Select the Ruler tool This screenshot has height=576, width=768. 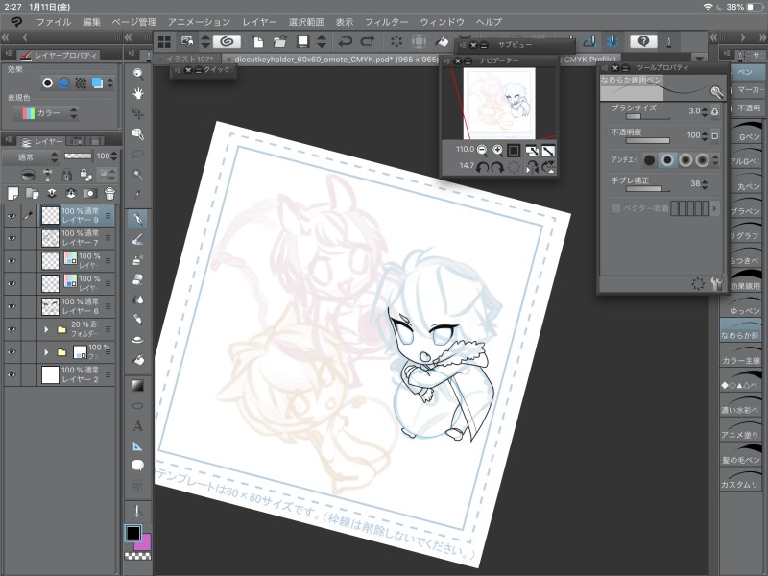click(x=138, y=445)
